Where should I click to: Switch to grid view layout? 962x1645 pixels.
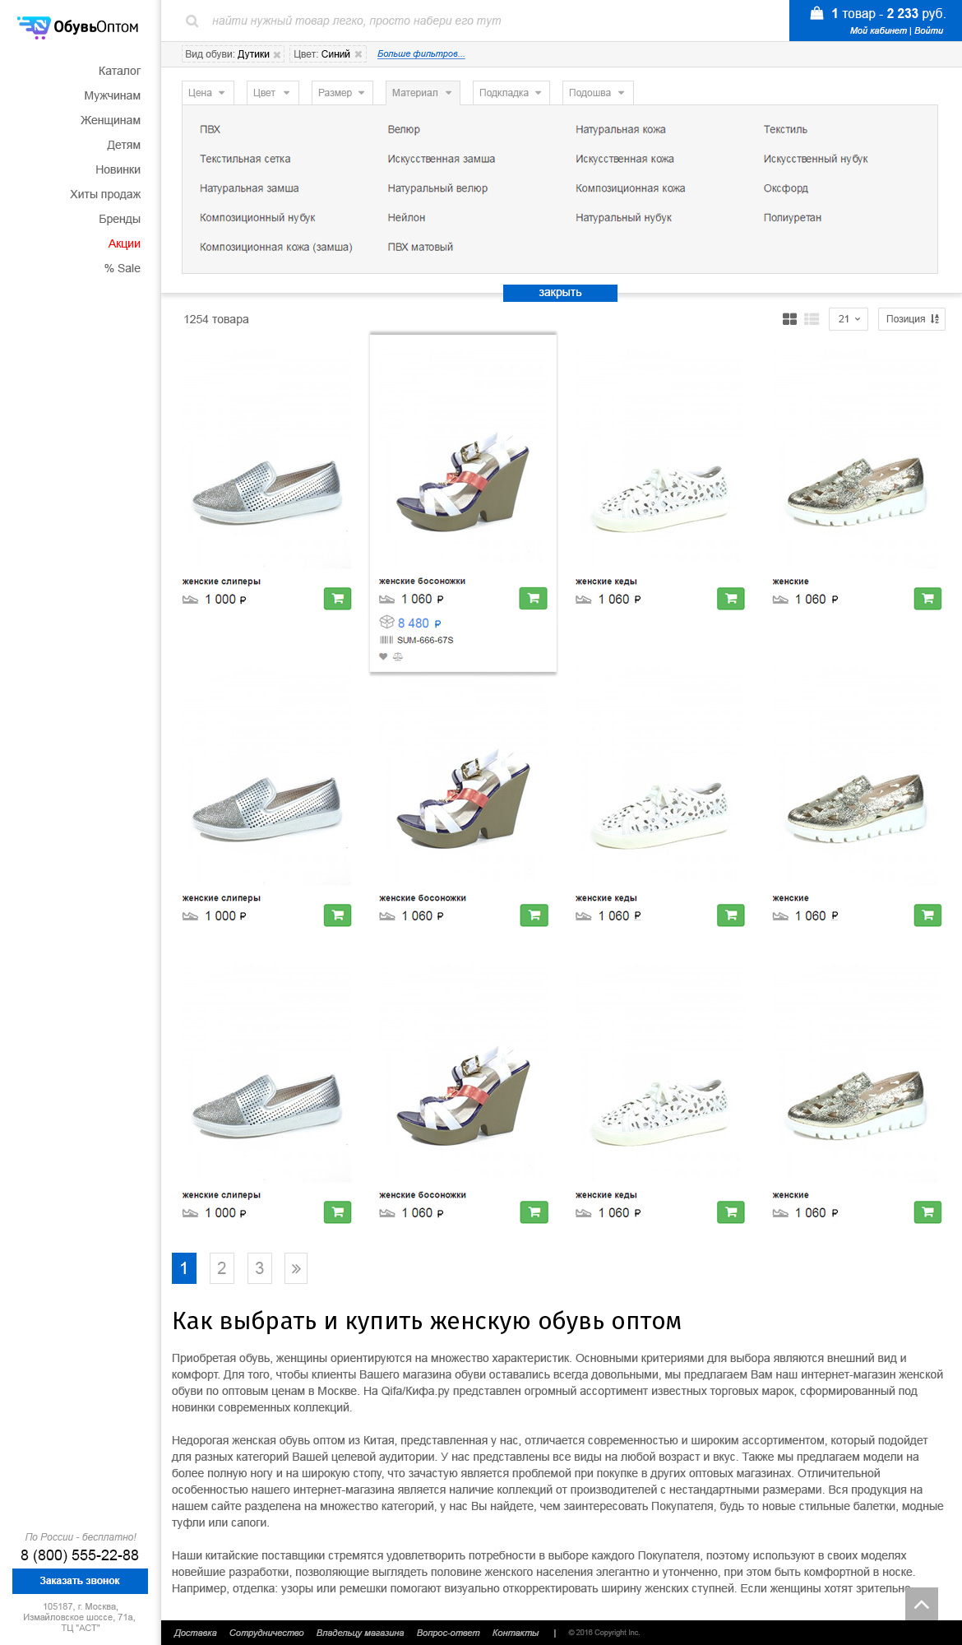789,319
